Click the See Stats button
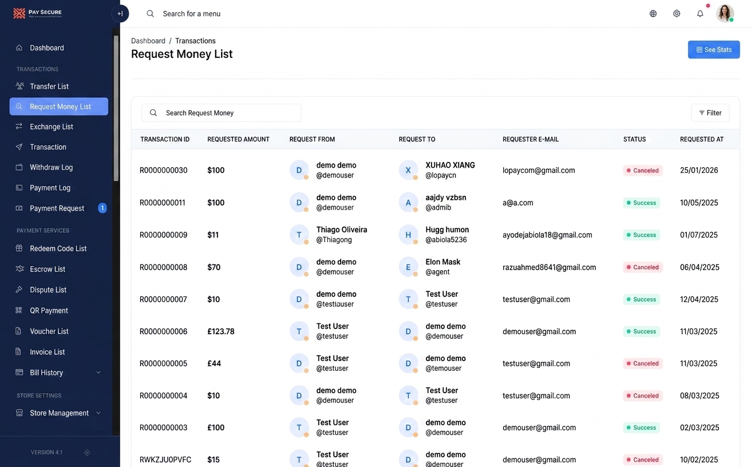This screenshot has height=467, width=751. [714, 50]
